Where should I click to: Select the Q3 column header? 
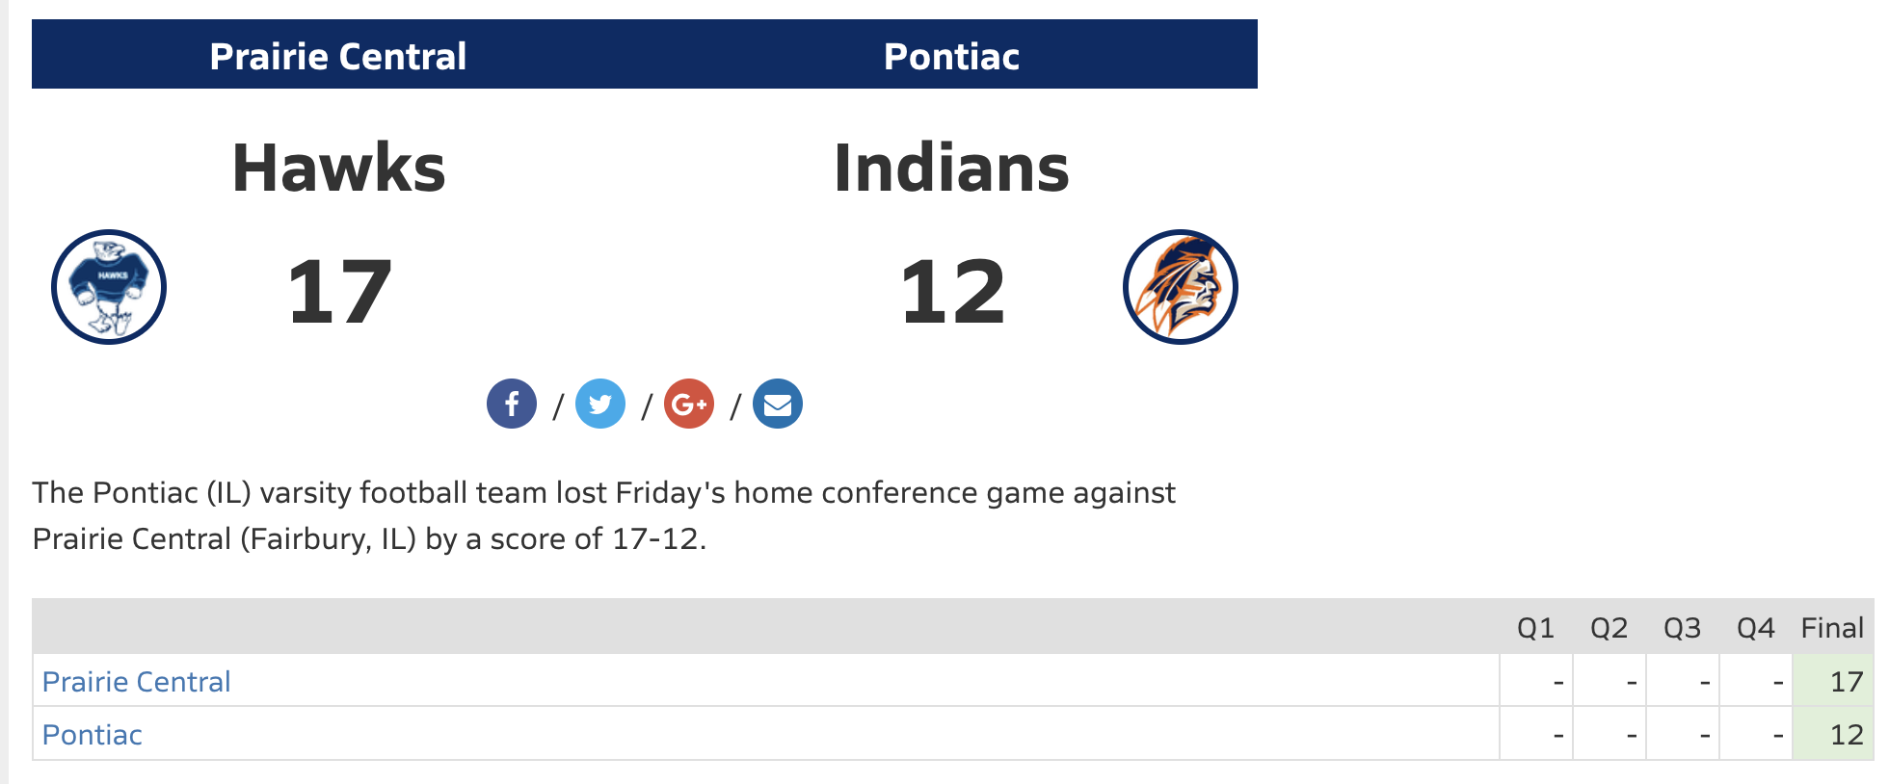[1683, 628]
